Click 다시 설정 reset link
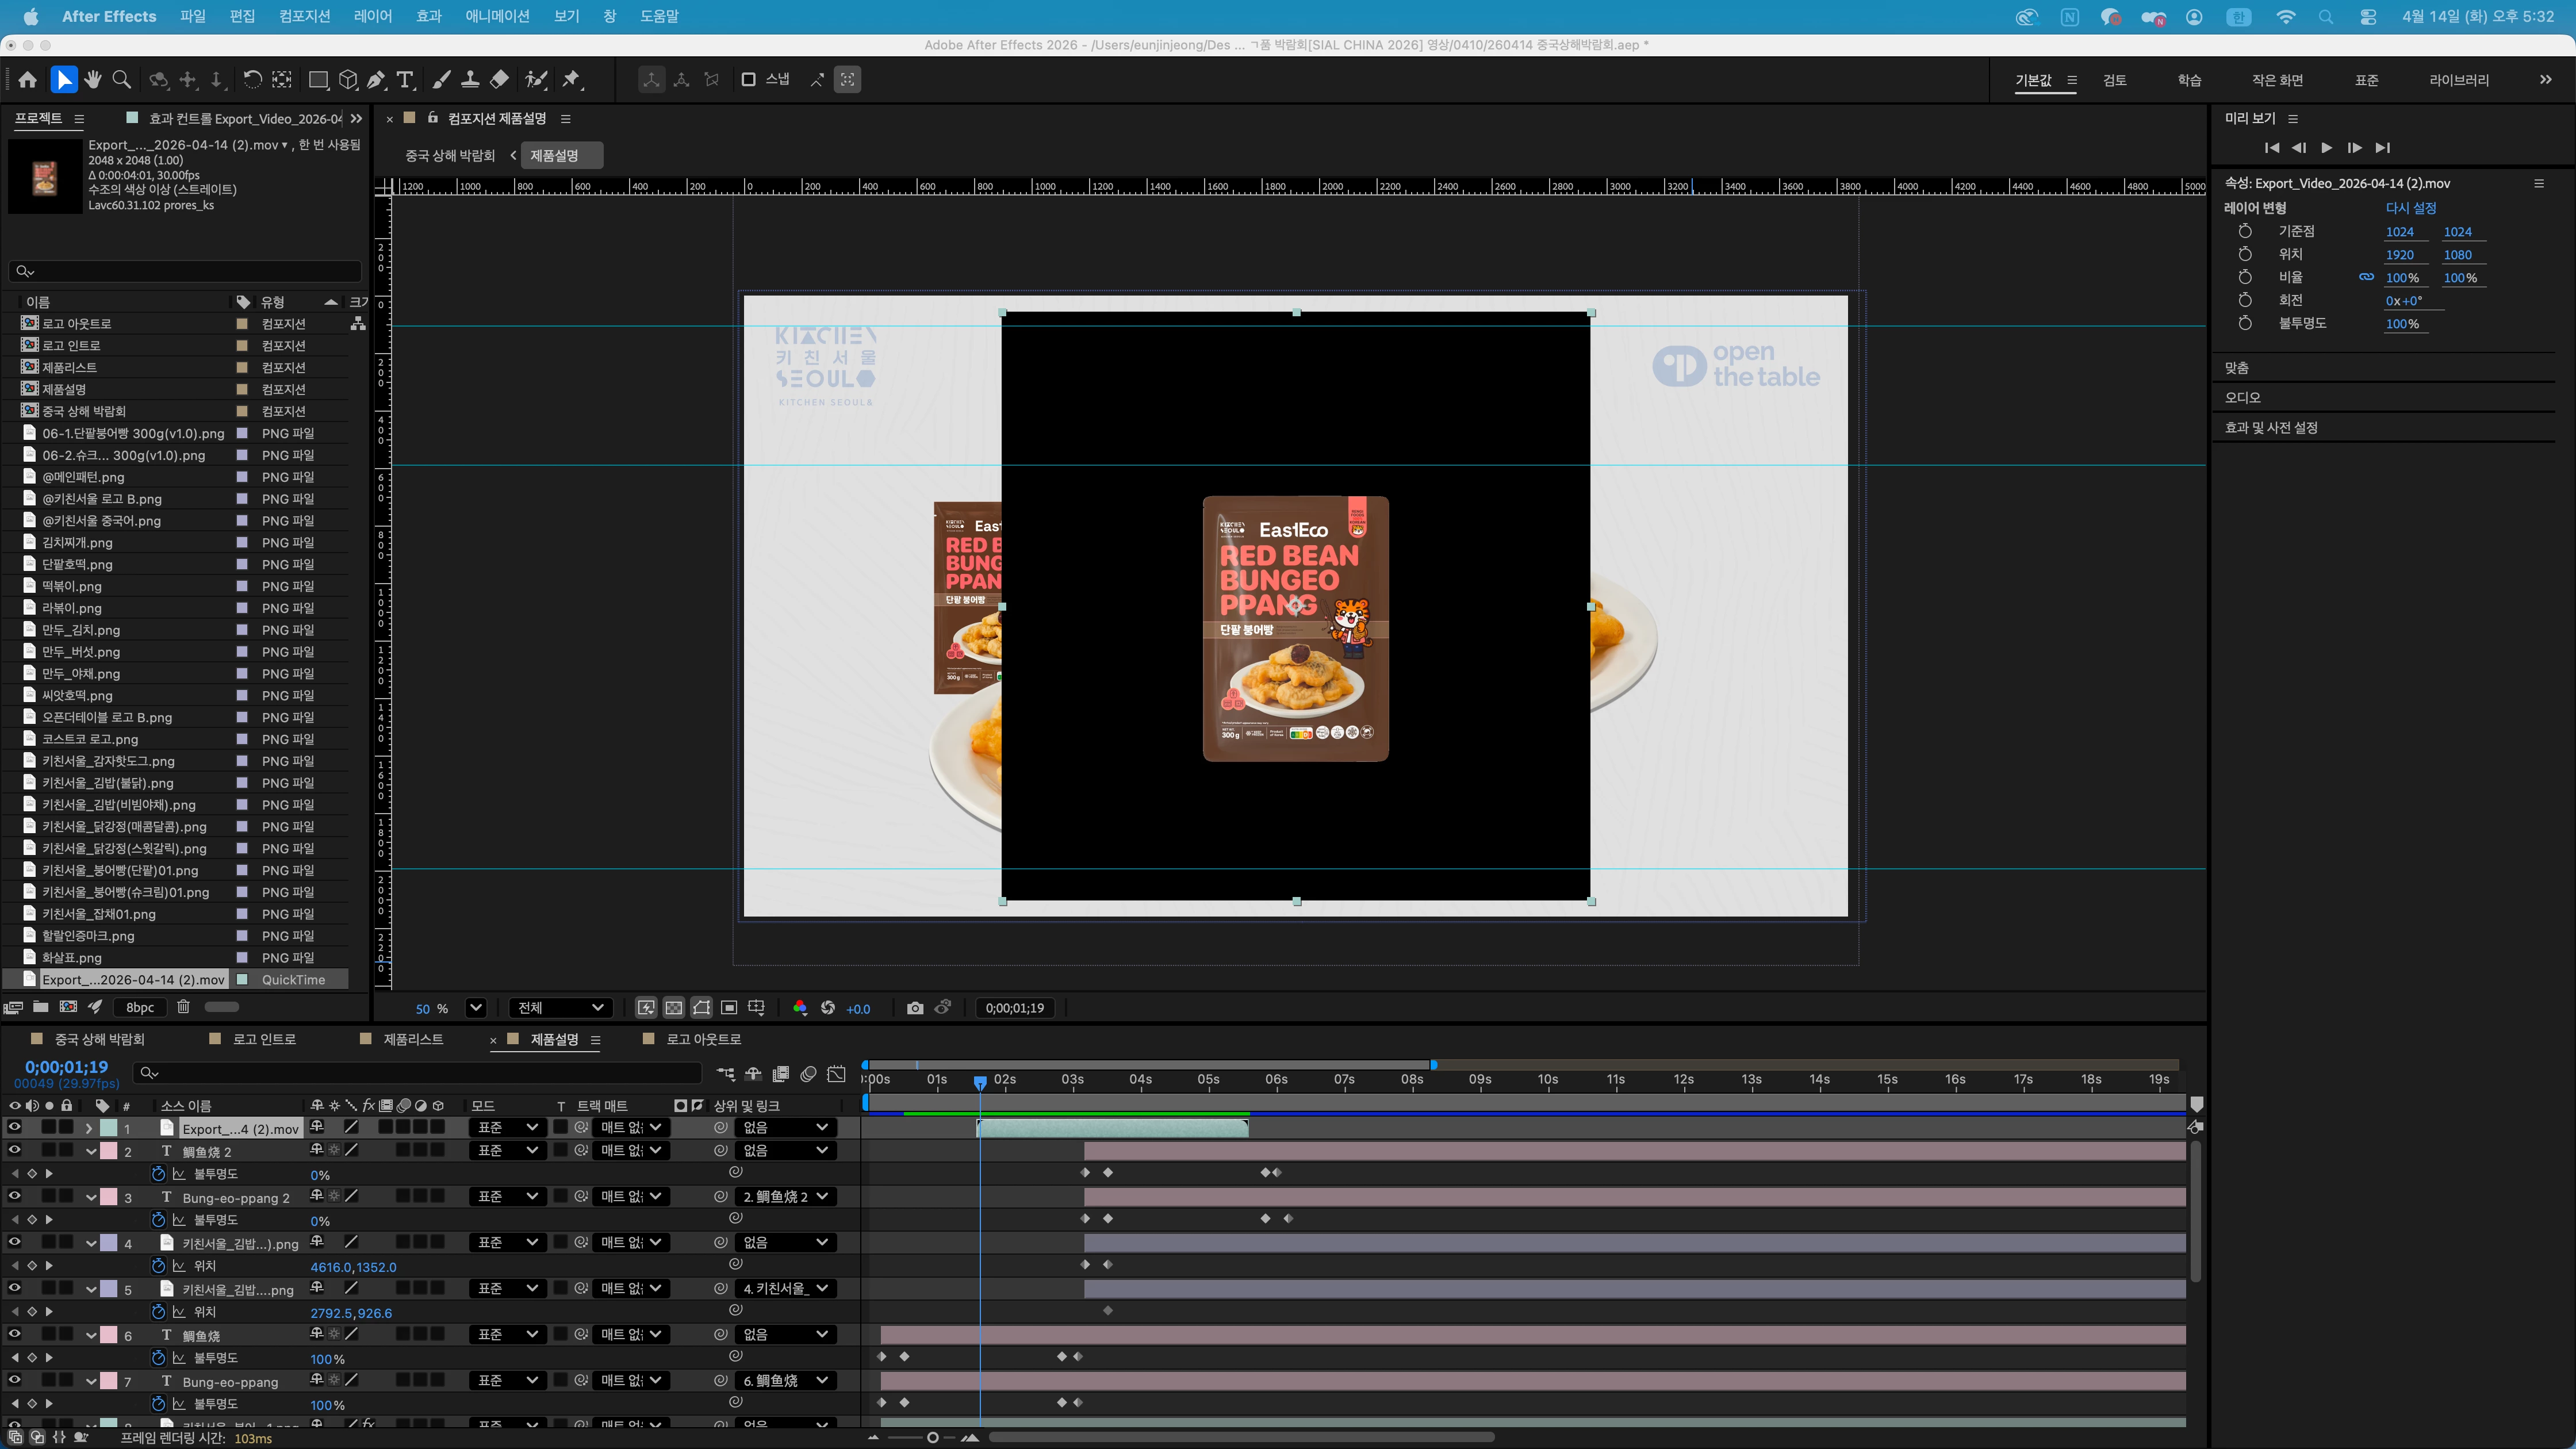 coord(2410,208)
